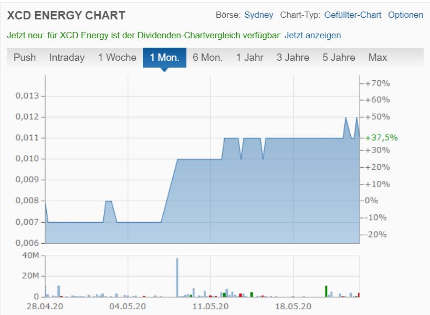Click the +50% percentage axis label
The image size is (430, 315).
pyautogui.click(x=377, y=116)
